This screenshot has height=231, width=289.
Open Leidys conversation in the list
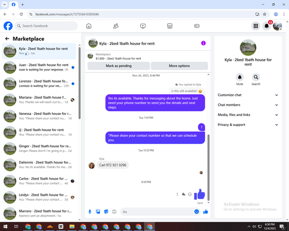pos(39,198)
